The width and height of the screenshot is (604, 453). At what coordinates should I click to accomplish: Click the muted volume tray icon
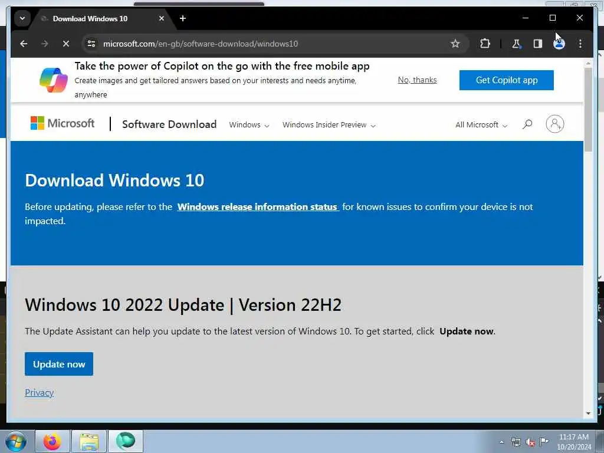coord(530,442)
